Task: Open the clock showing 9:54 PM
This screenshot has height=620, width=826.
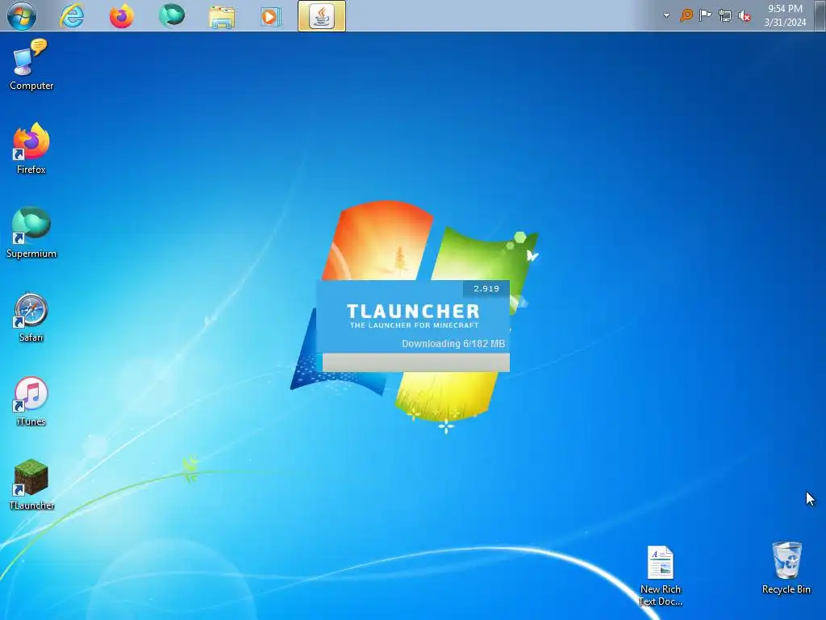Action: 785,8
